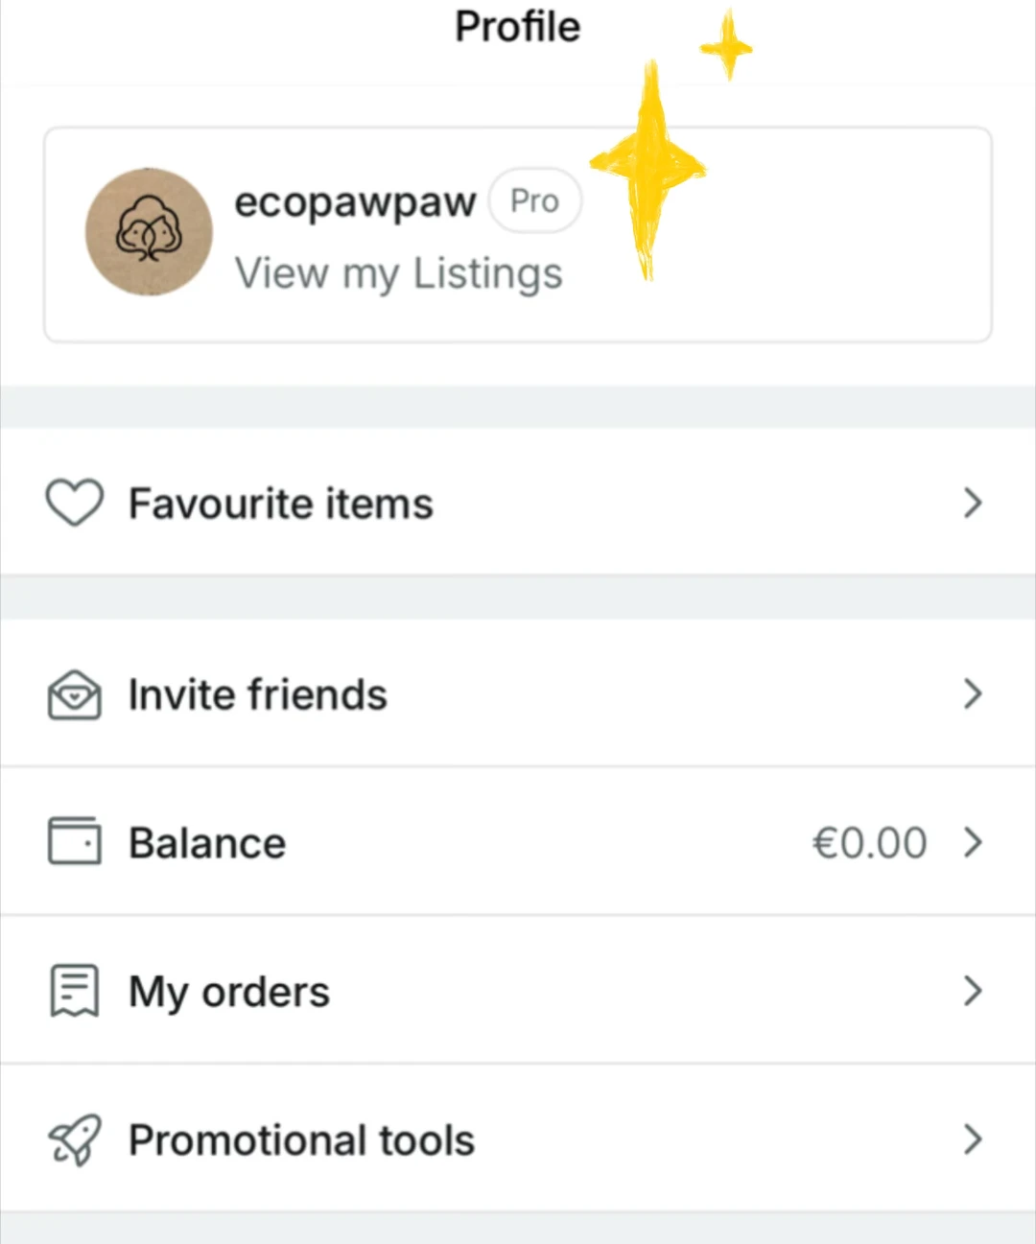
Task: Open the Balance row label
Action: [x=207, y=843]
